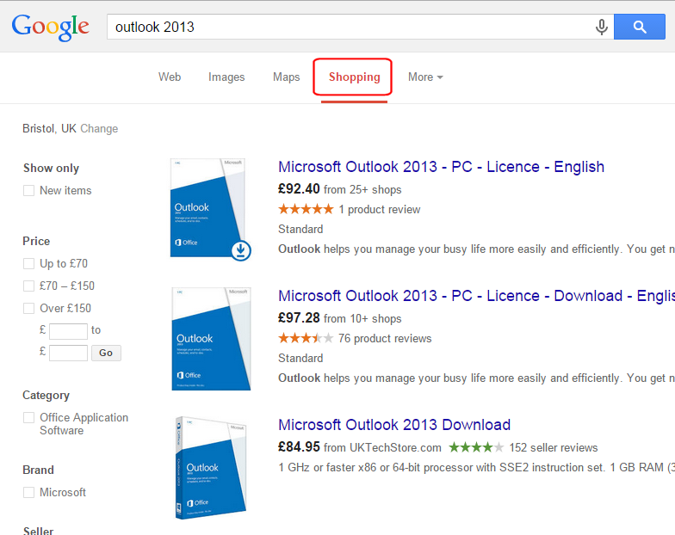Tick the Up to £70 price checkbox
675x535 pixels.
pyautogui.click(x=29, y=263)
